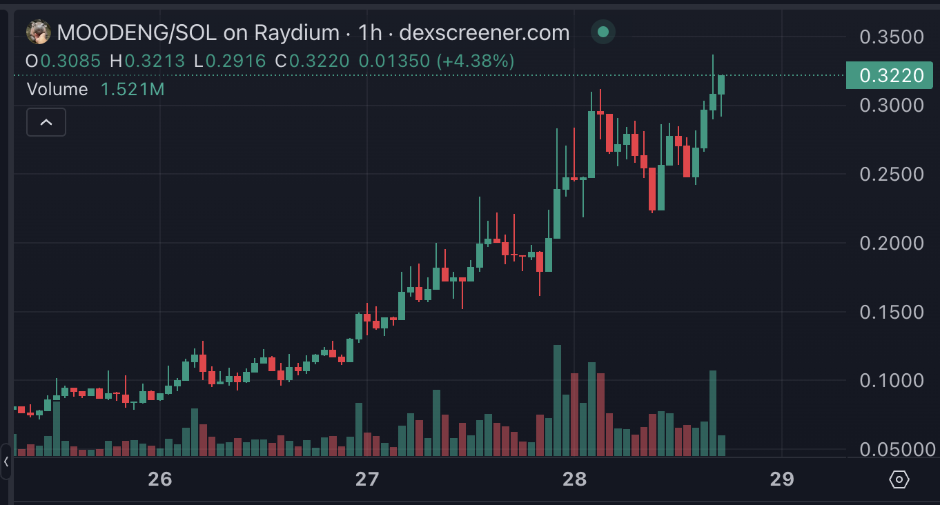940x505 pixels.
Task: Collapse the chart legend with the chevron button
Action: [x=46, y=122]
